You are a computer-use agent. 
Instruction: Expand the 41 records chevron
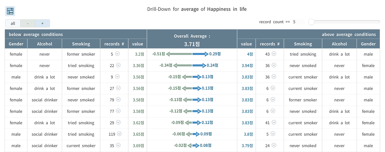[x=274, y=123]
